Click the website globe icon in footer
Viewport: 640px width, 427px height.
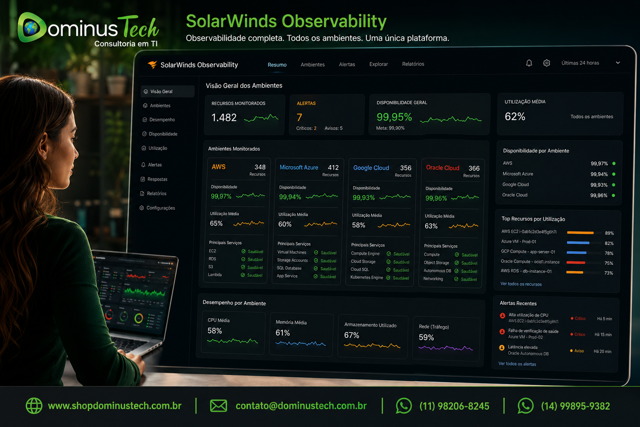coord(34,406)
